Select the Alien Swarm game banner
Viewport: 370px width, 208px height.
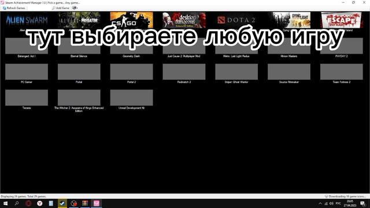coord(27,20)
